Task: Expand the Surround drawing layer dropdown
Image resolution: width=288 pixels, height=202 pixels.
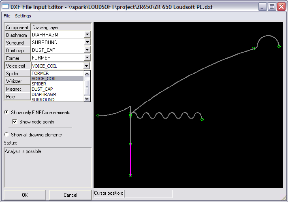Action: (x=87, y=42)
